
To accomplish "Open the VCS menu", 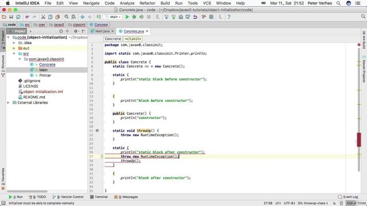I will click(206, 3).
